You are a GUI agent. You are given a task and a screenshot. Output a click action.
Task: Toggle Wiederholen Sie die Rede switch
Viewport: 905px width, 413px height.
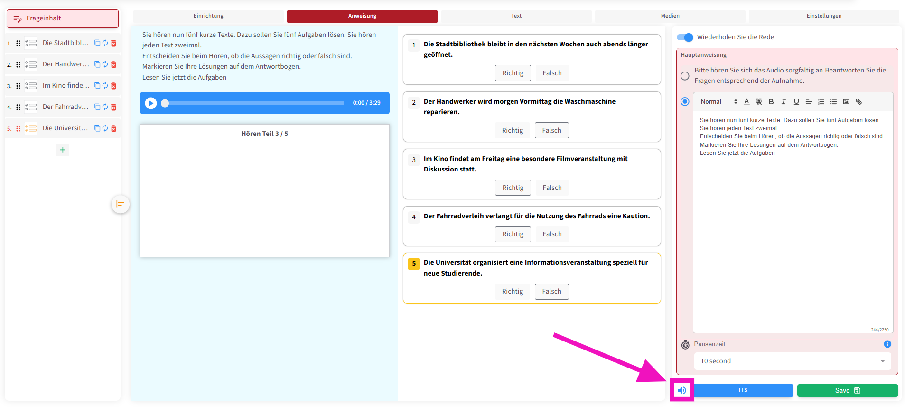click(685, 37)
